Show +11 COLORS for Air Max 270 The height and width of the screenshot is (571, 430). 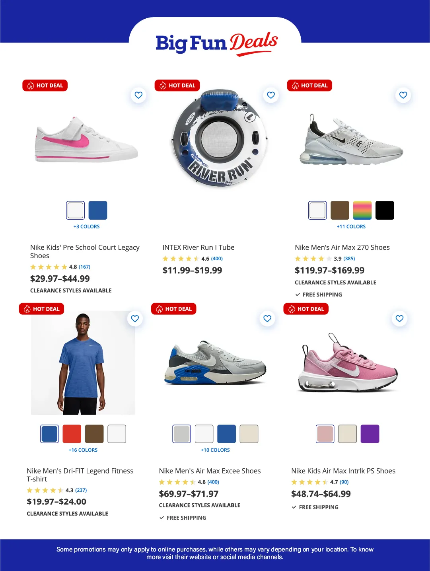pyautogui.click(x=351, y=226)
